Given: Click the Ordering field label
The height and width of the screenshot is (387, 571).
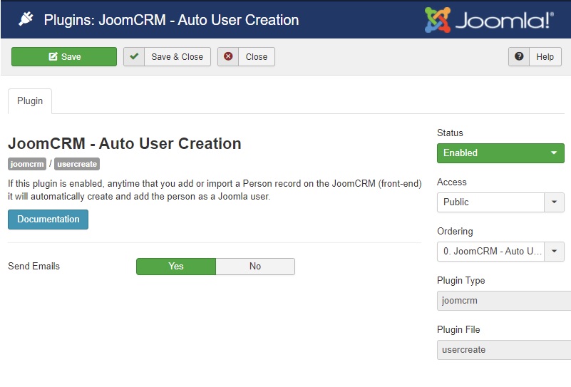Looking at the screenshot, I should 455,231.
